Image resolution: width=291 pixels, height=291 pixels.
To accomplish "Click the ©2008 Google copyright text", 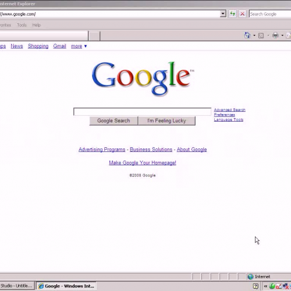I will click(x=143, y=175).
